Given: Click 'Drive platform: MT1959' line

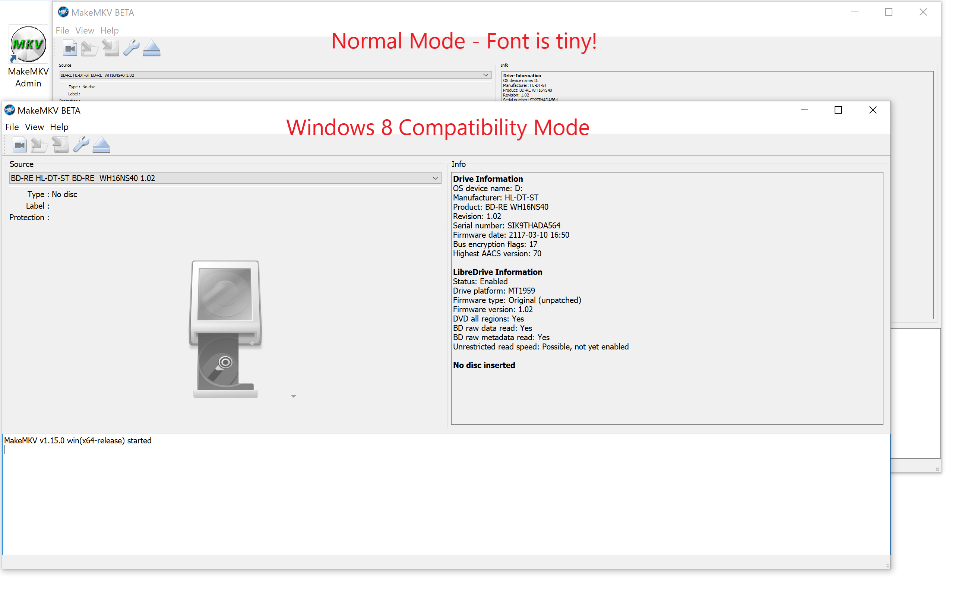Looking at the screenshot, I should [x=494, y=291].
